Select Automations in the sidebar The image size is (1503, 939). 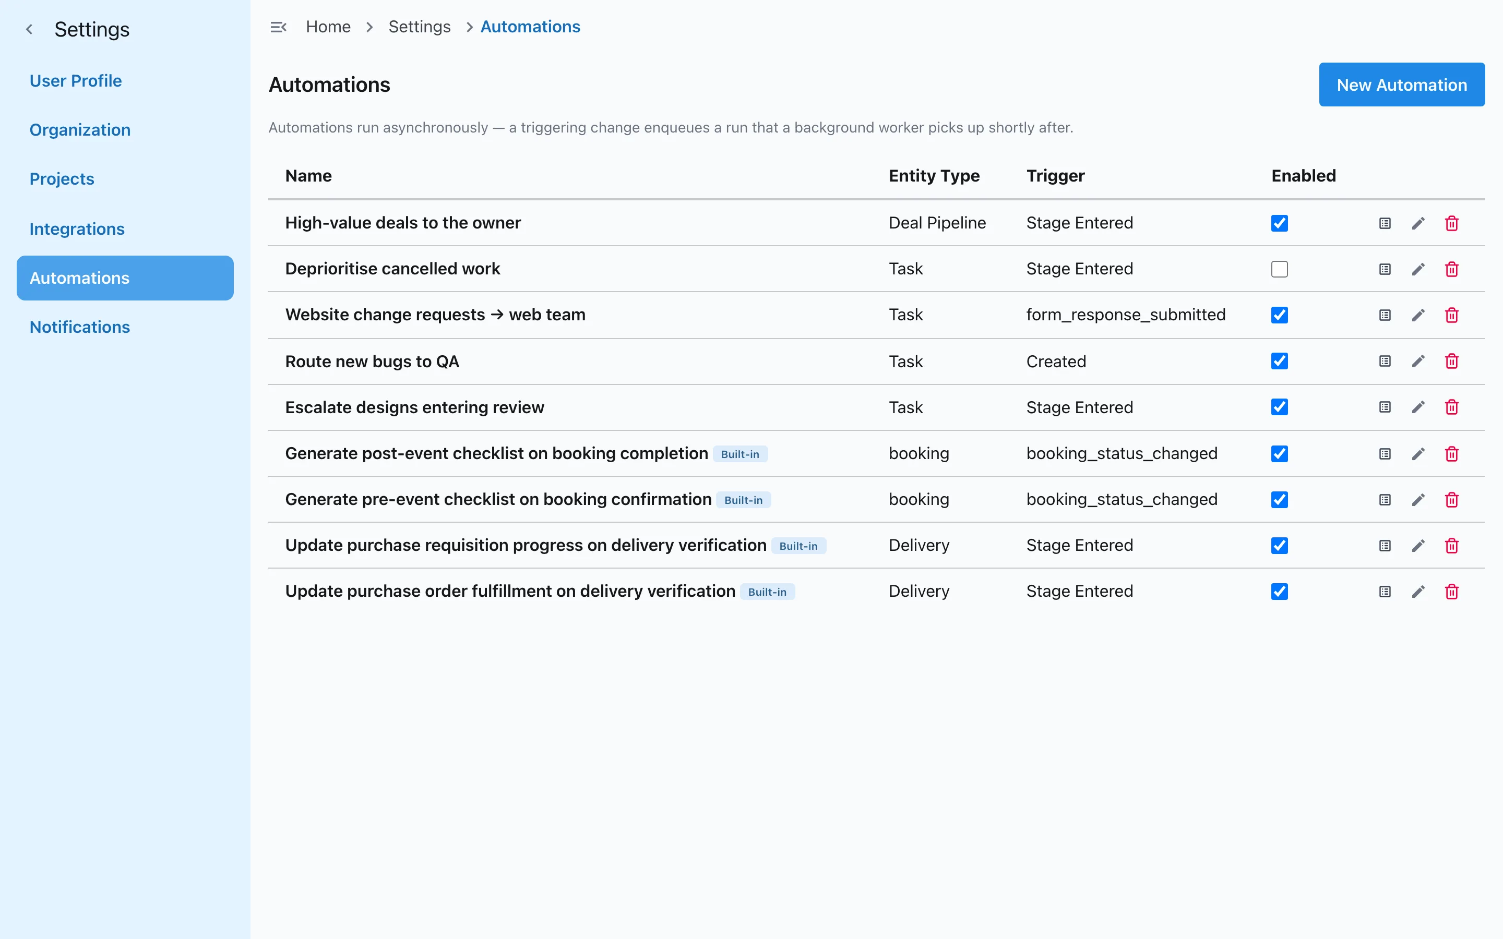125,278
